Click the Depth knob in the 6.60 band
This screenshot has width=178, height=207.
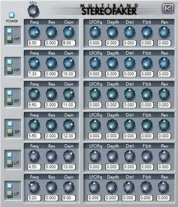tap(112, 94)
